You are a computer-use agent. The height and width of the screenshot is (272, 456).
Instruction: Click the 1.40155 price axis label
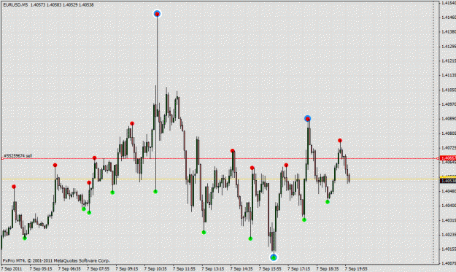[x=449, y=249]
